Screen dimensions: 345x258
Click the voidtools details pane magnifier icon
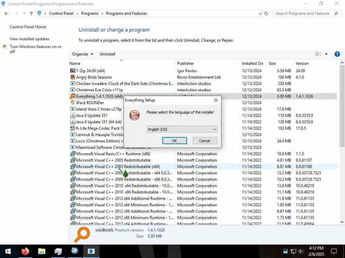[x=82, y=234]
